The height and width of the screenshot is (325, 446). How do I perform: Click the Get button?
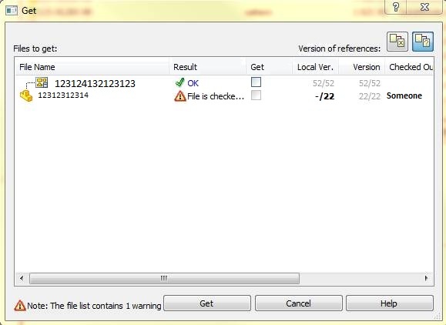pyautogui.click(x=207, y=303)
